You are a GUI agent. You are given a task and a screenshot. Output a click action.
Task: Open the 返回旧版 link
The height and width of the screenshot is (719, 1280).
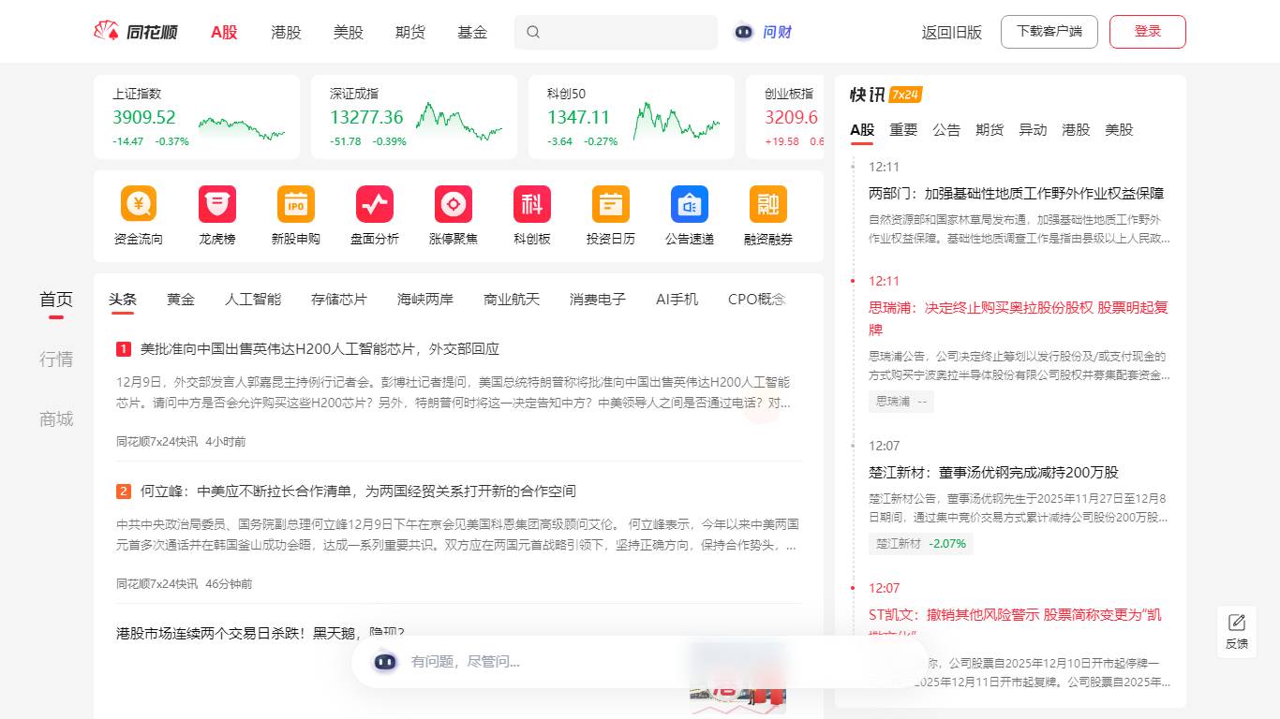(x=951, y=32)
